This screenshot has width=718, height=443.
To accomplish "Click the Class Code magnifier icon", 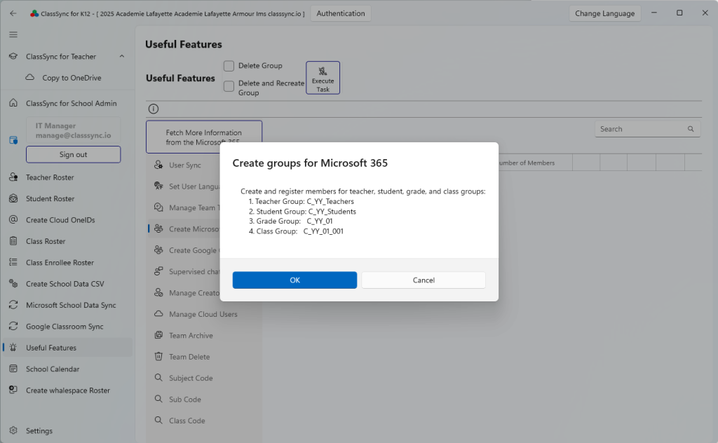I will [158, 420].
